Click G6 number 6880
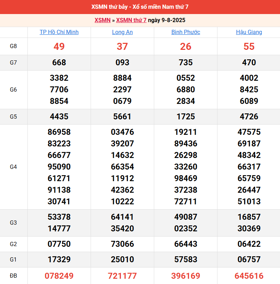 tap(186, 90)
